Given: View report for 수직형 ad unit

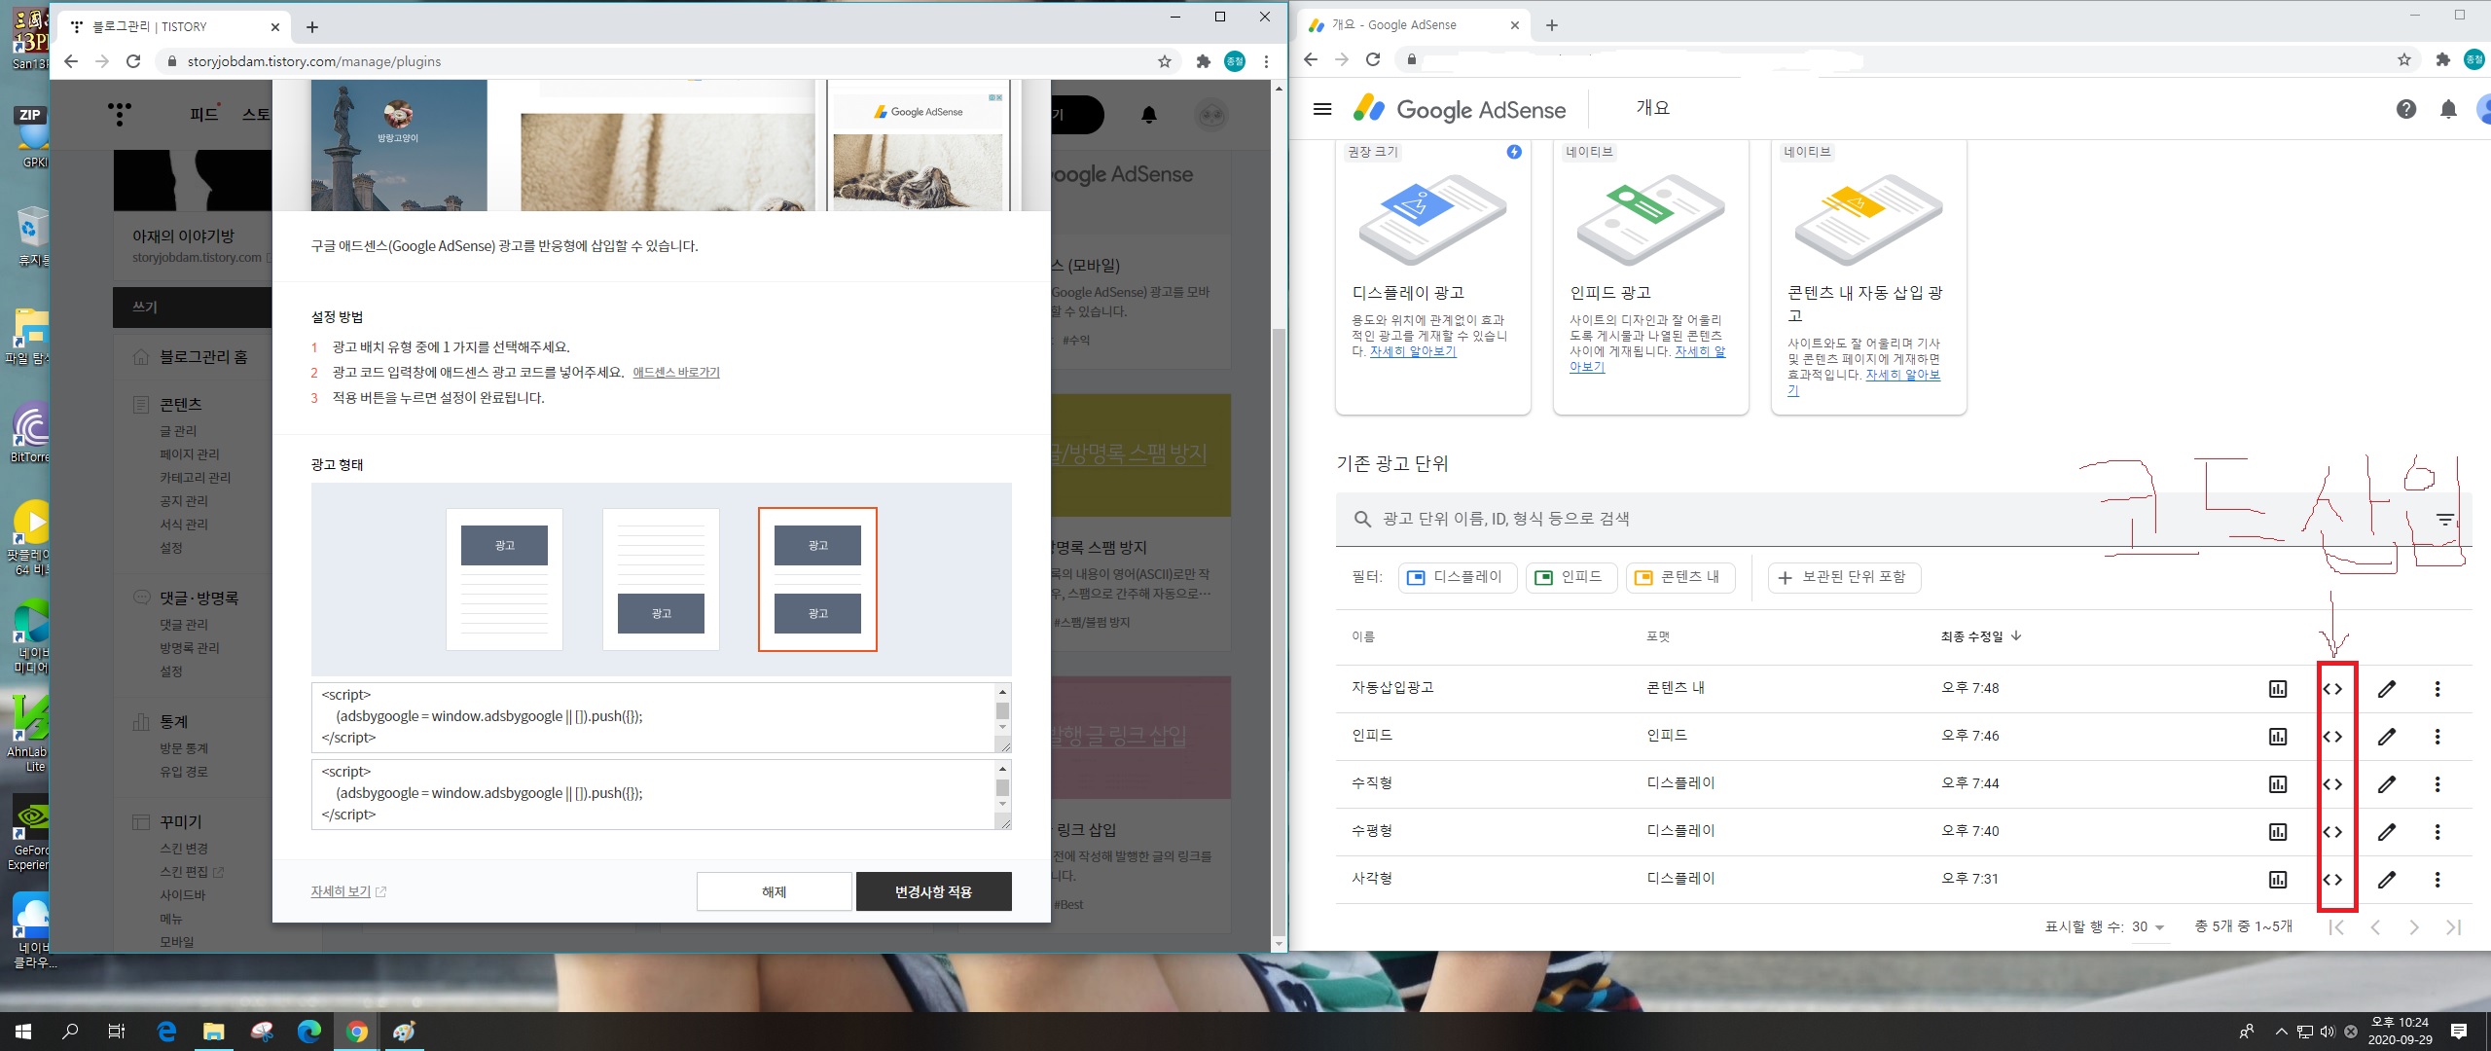Looking at the screenshot, I should point(2278,784).
